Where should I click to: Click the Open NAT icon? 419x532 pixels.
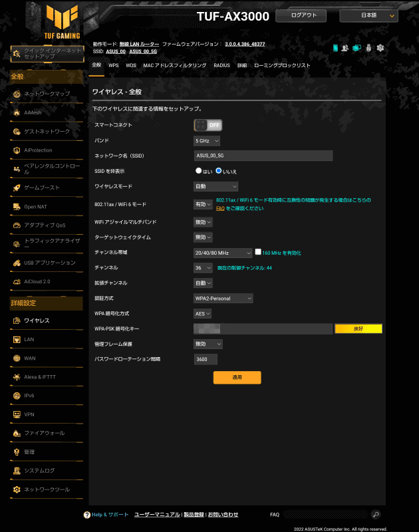[17, 207]
